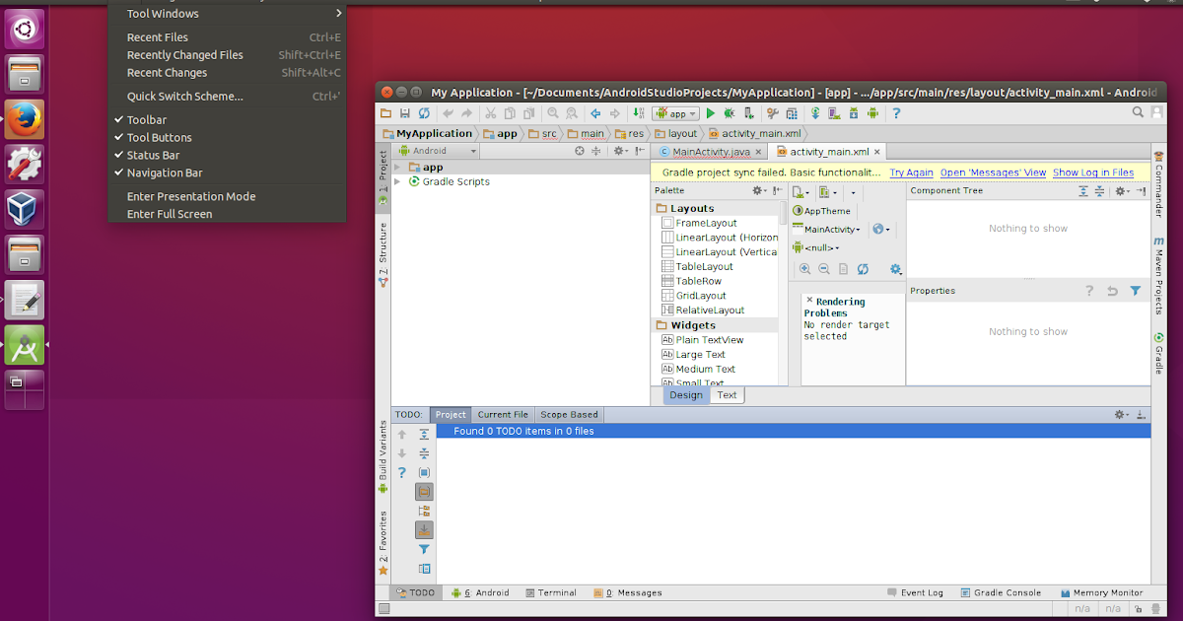
Task: Open the SDK Manager icon
Action: [854, 113]
